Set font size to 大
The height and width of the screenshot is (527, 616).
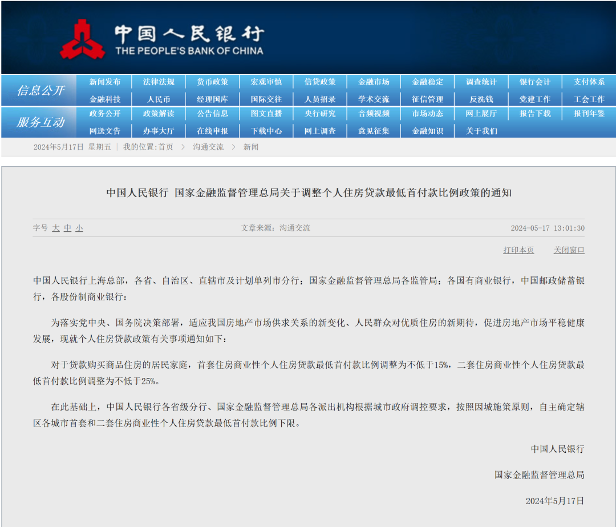pos(56,228)
